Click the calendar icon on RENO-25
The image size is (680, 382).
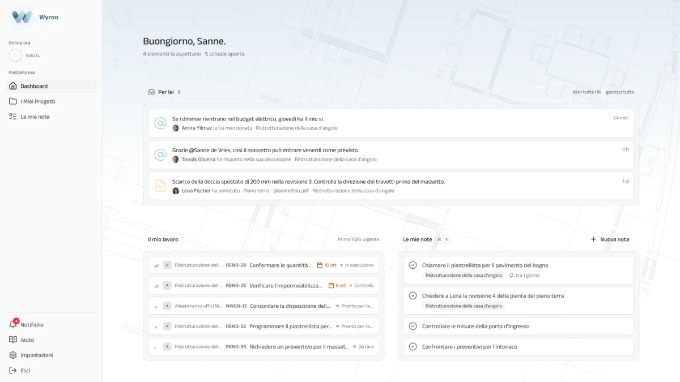pyautogui.click(x=331, y=285)
